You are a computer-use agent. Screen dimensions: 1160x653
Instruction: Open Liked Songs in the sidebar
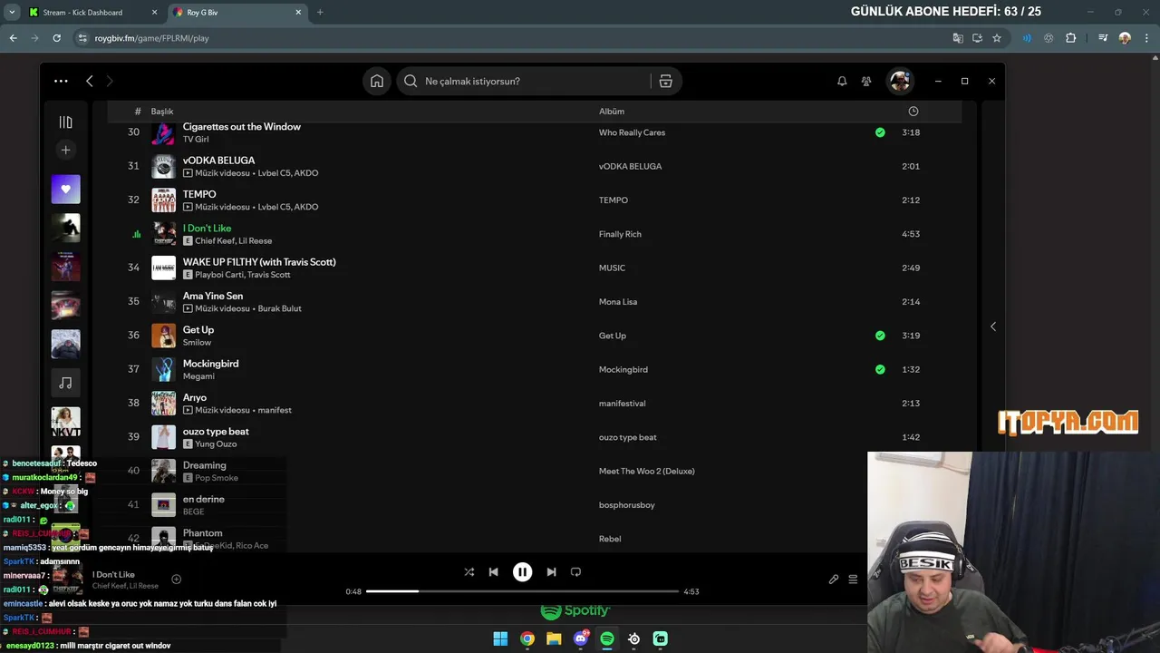point(65,190)
